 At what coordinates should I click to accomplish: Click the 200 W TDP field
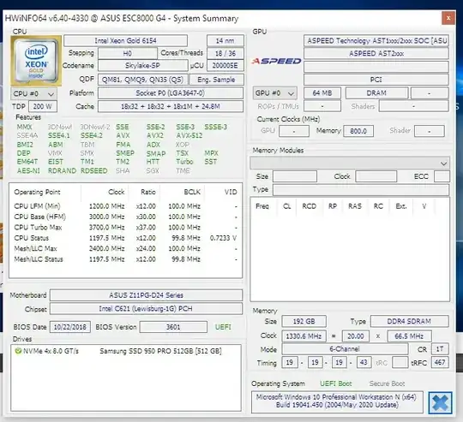point(43,106)
